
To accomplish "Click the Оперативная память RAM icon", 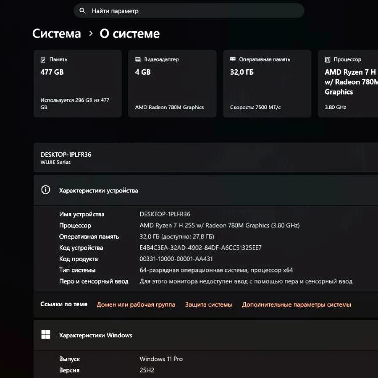I will pyautogui.click(x=233, y=59).
